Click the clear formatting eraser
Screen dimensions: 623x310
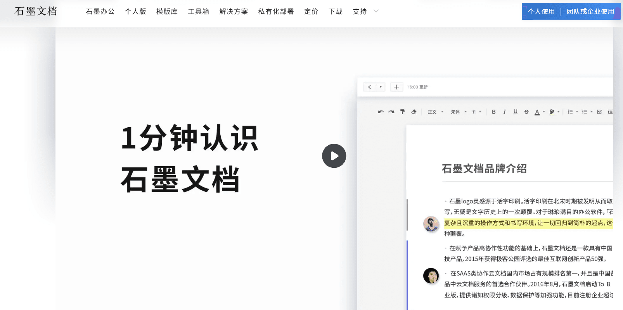(x=414, y=112)
